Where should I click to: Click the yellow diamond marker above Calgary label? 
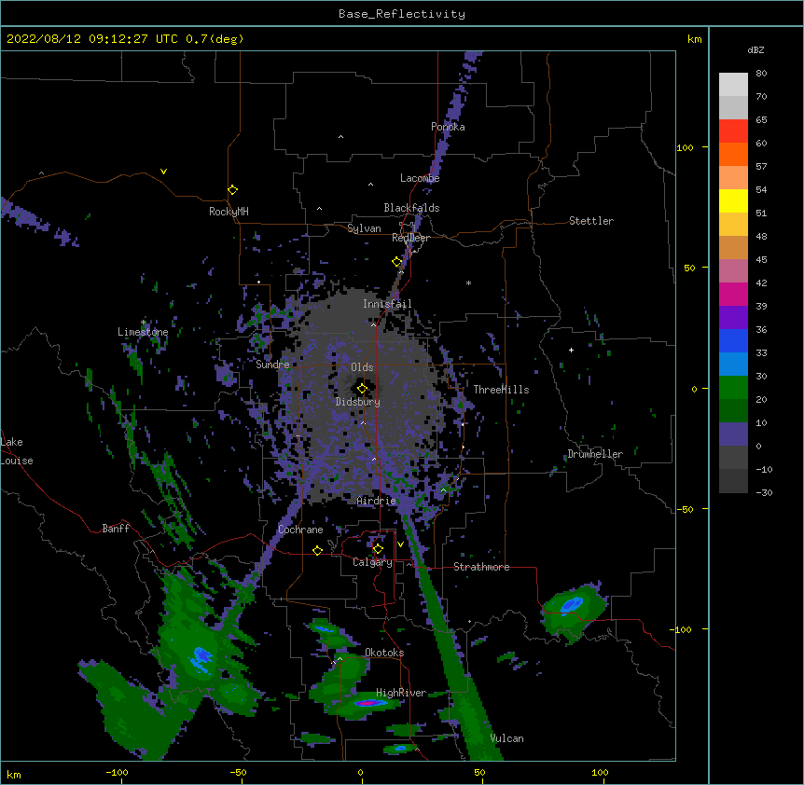(378, 549)
